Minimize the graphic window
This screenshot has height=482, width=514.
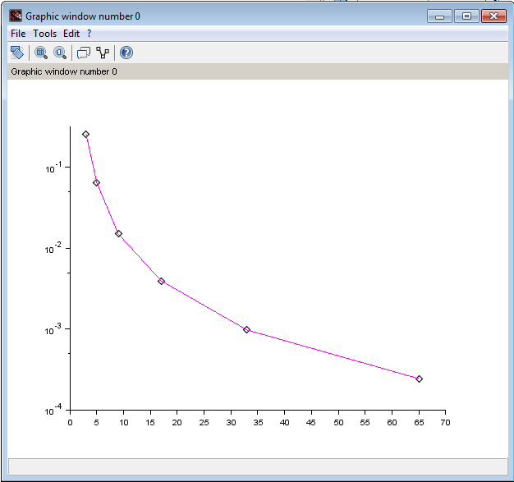pyautogui.click(x=439, y=16)
